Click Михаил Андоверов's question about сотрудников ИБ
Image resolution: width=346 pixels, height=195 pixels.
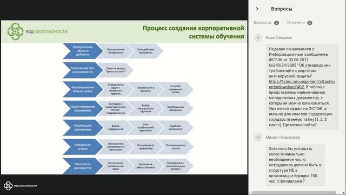tap(295, 165)
